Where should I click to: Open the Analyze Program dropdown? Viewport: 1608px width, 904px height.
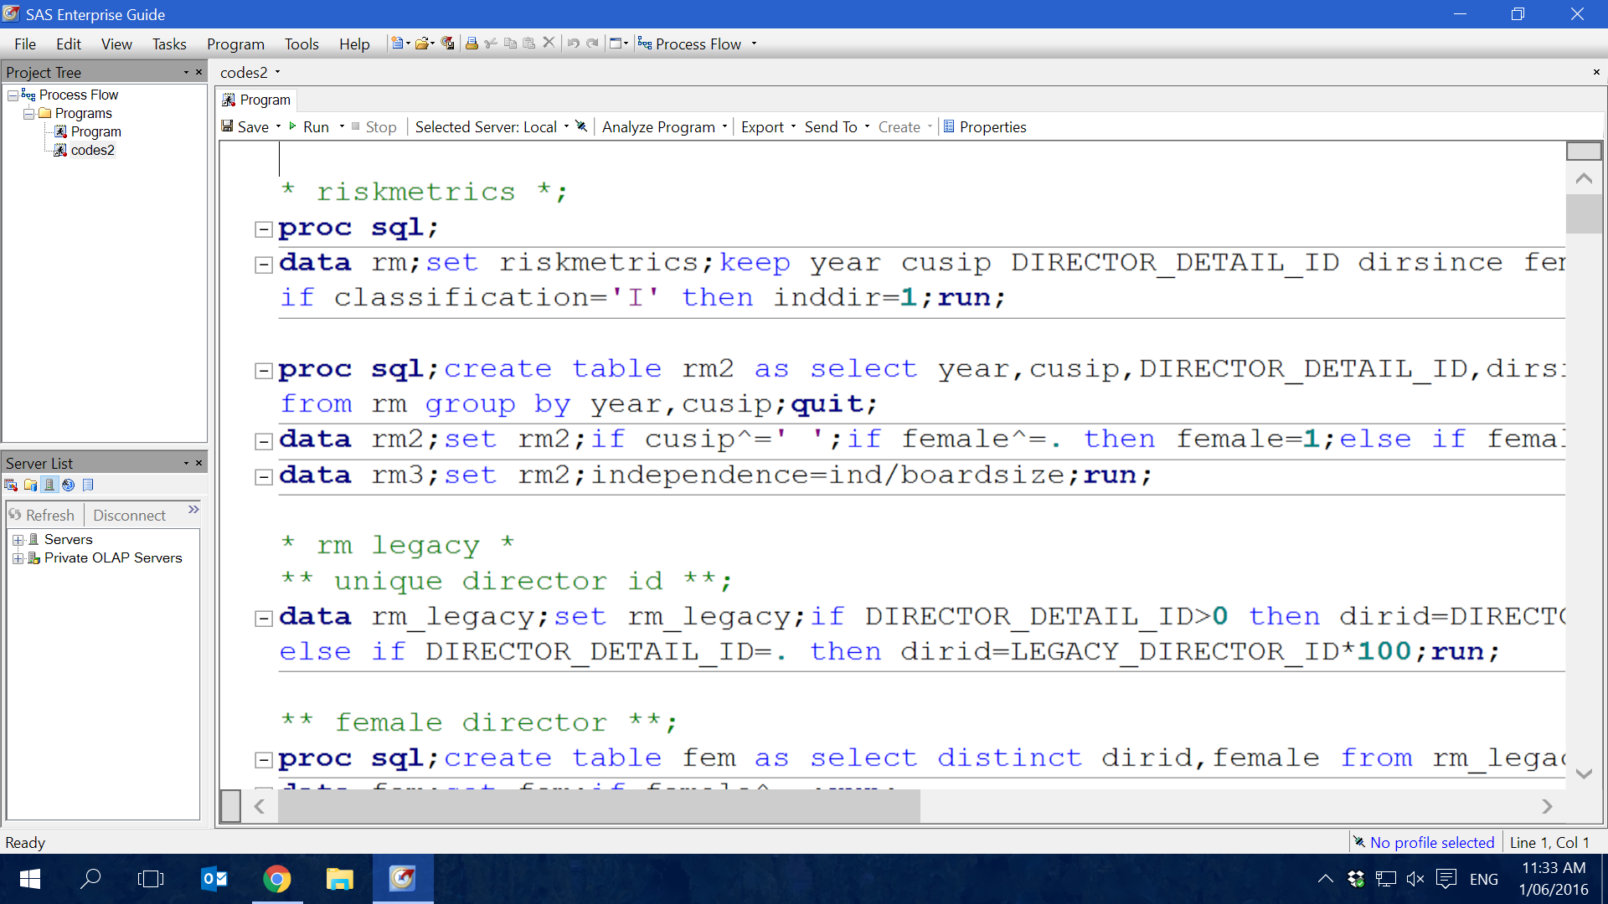point(724,127)
